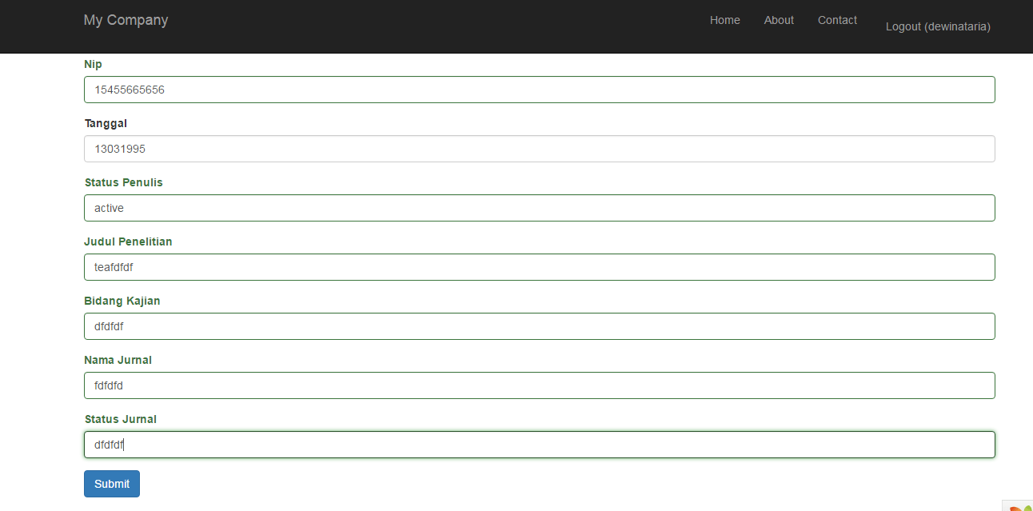Click the Nip field label
Viewport: 1033px width, 511px height.
[x=93, y=64]
